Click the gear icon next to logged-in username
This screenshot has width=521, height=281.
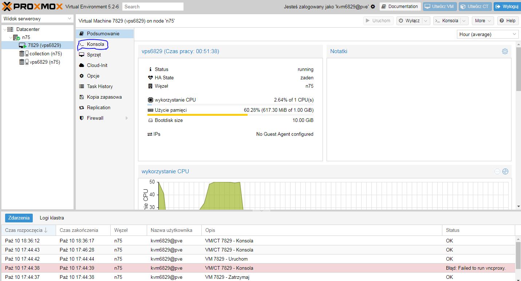[373, 7]
